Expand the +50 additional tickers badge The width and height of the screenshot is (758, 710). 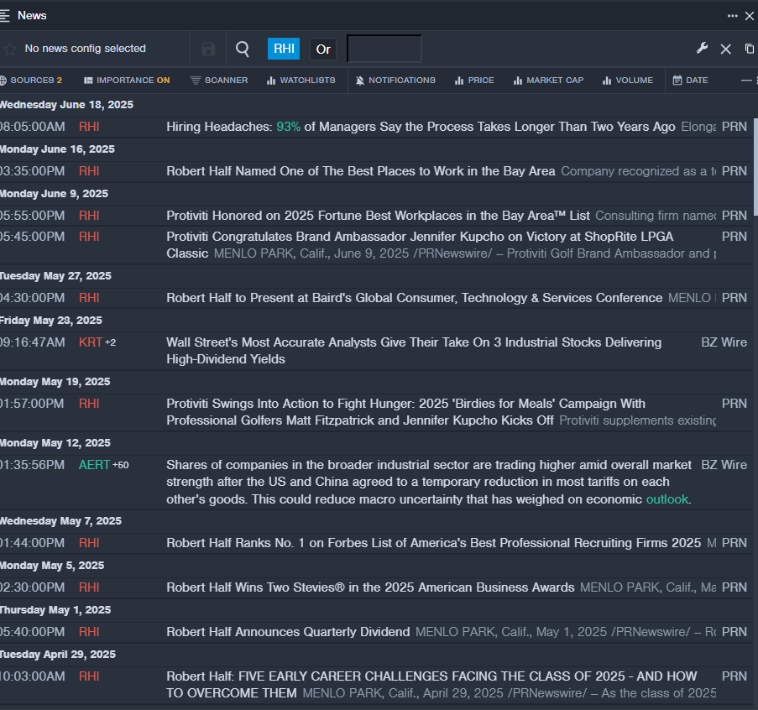(120, 466)
